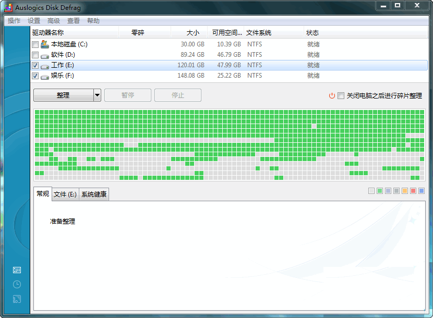Click the Auslogics Disk Defrag title bar icon

point(8,8)
